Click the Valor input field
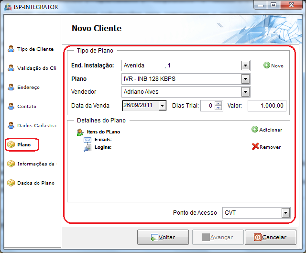 (266, 106)
